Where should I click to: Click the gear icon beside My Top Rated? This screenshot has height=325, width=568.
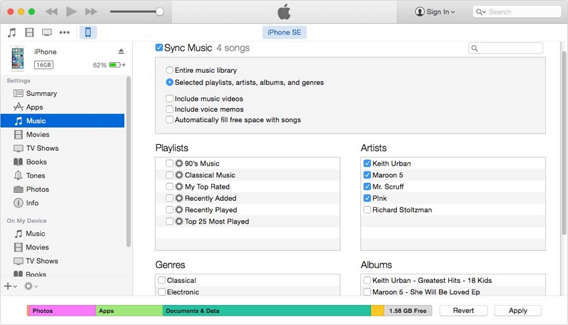179,186
